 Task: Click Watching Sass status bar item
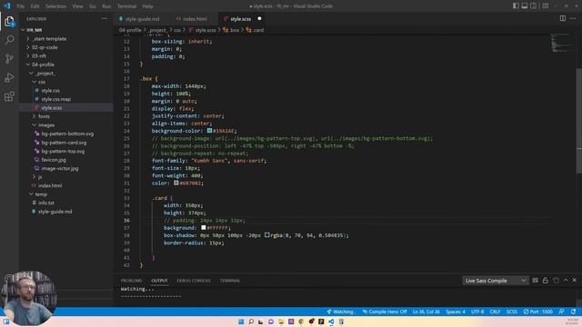point(340,312)
